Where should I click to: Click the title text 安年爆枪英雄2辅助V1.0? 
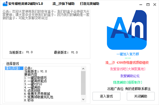click(25, 4)
